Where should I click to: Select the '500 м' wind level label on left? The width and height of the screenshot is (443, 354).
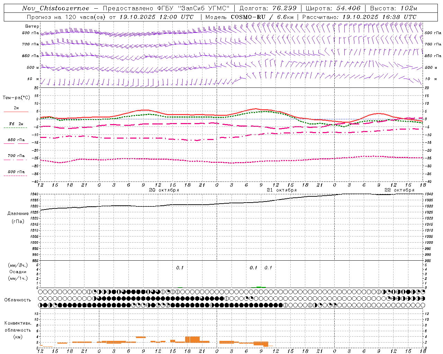(x=33, y=67)
